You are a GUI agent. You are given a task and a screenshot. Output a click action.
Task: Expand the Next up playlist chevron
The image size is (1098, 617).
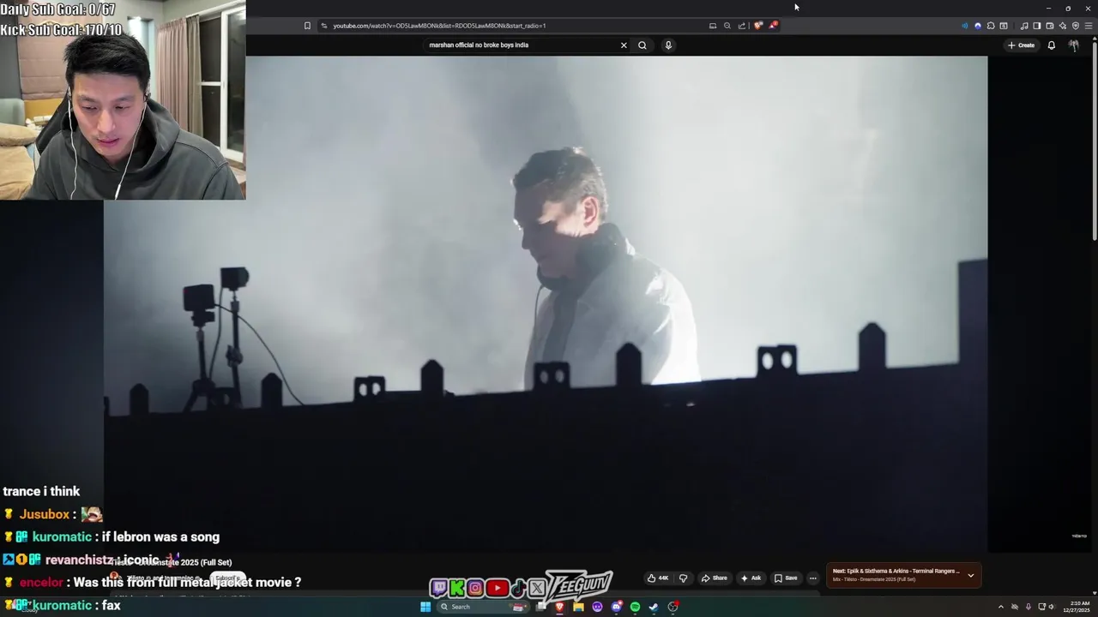971,575
